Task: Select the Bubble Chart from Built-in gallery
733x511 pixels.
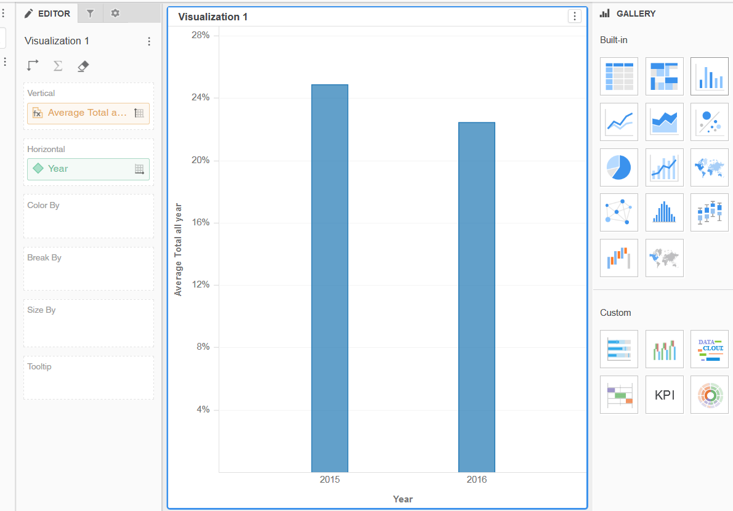Action: coord(709,122)
